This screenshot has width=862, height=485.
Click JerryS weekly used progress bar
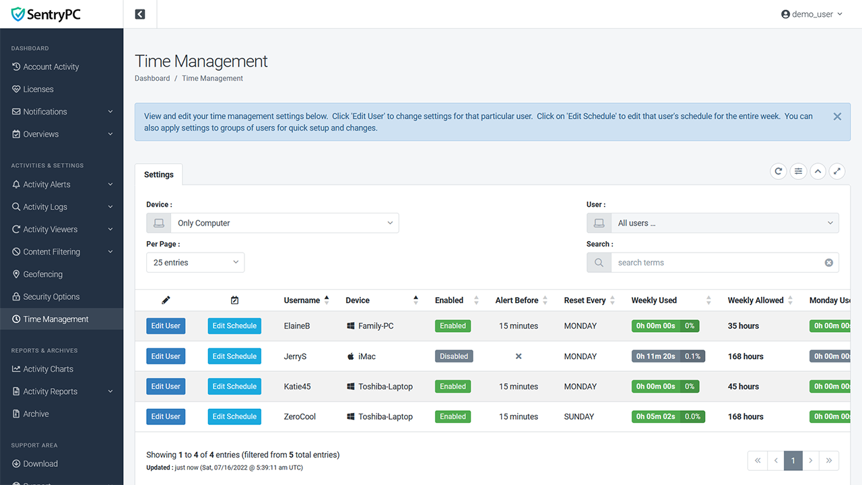click(668, 356)
